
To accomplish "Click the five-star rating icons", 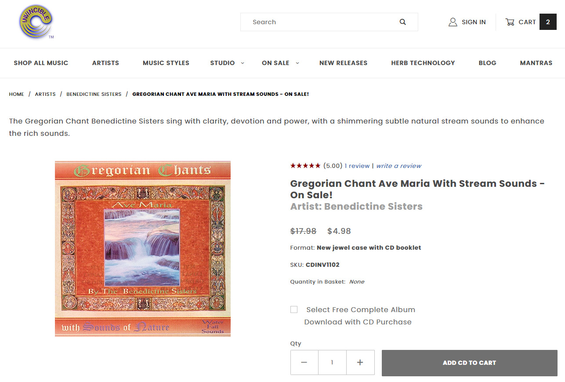I will (305, 166).
